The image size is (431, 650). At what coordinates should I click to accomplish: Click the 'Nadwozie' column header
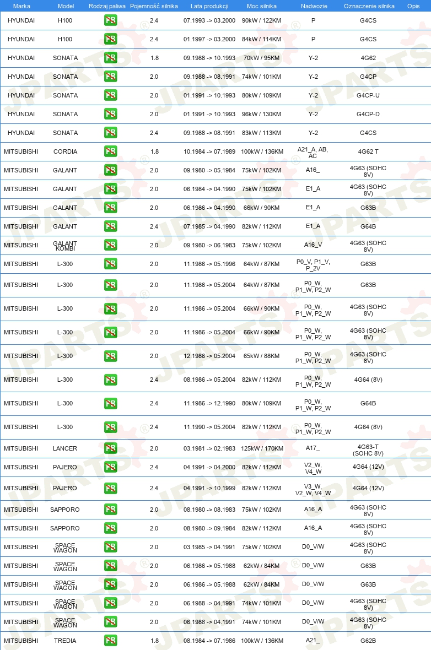pos(314,6)
